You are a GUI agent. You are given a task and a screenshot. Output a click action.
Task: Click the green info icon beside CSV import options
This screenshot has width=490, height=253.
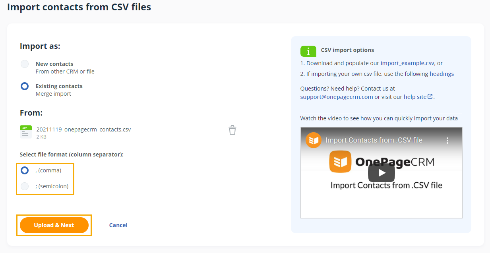(x=308, y=51)
